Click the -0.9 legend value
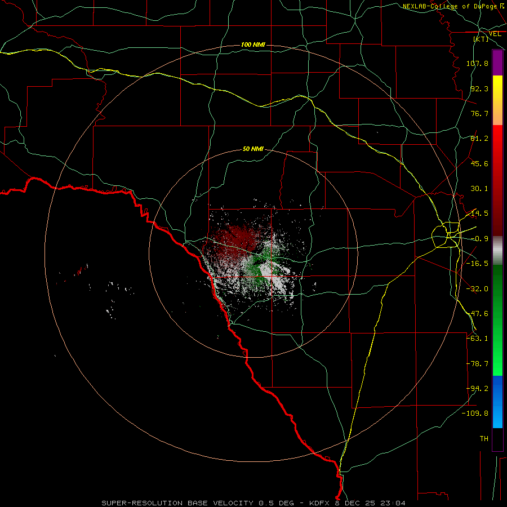The image size is (507, 507). (479, 239)
